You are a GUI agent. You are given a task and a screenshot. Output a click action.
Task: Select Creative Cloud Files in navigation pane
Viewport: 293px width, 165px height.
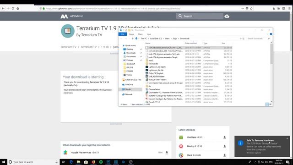(133, 80)
